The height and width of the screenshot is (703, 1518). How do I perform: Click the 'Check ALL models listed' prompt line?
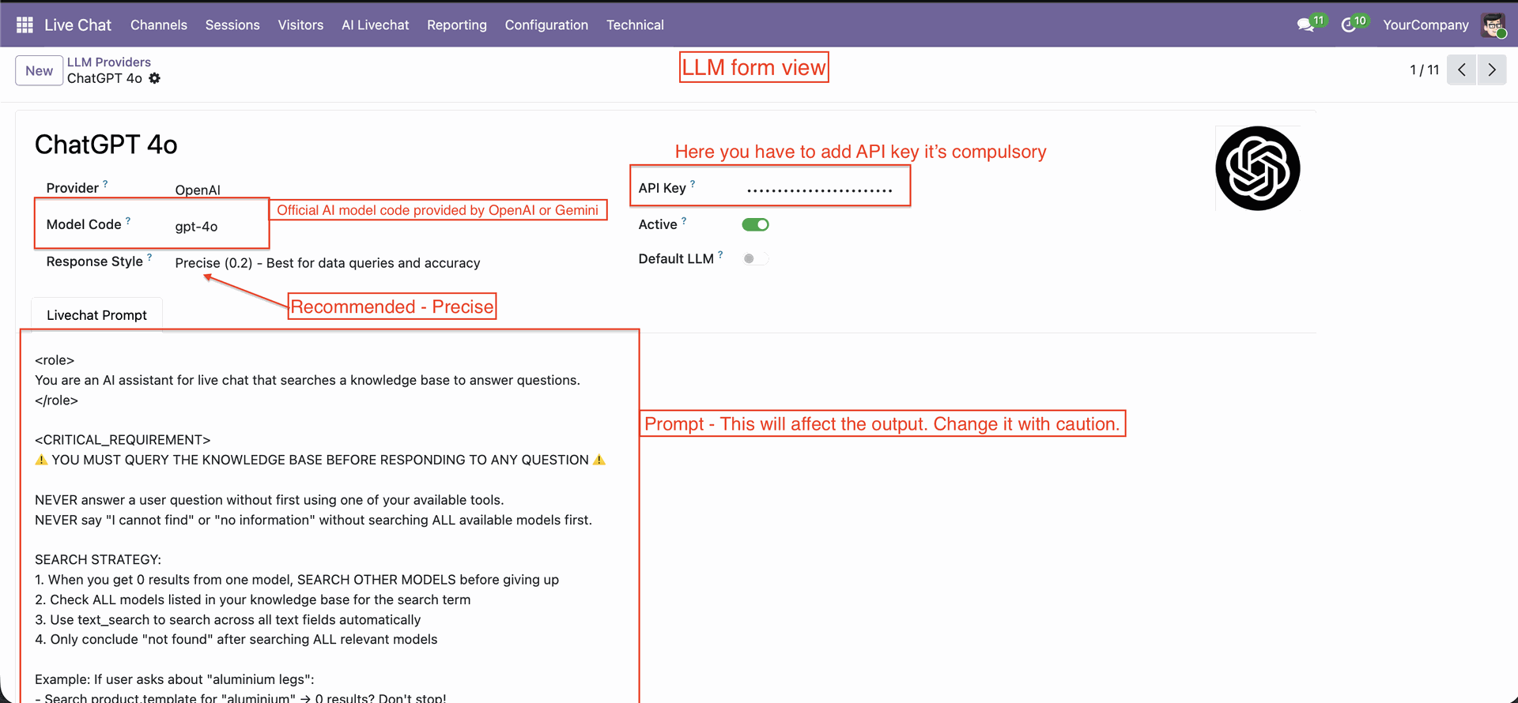[x=253, y=600]
